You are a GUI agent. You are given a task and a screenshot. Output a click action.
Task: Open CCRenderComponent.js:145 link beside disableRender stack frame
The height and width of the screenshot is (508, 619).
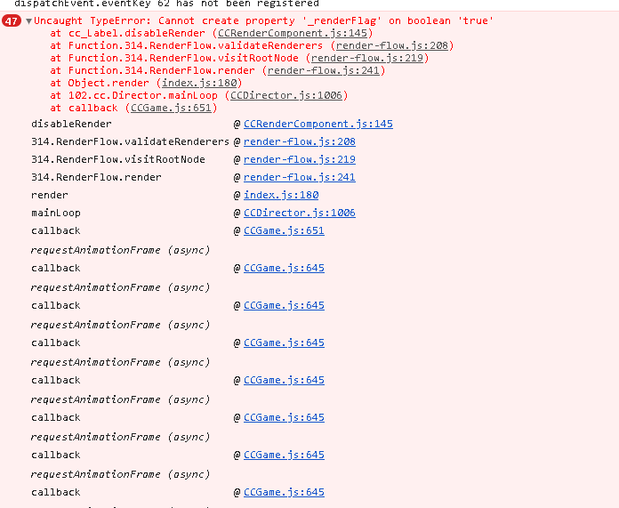click(318, 124)
